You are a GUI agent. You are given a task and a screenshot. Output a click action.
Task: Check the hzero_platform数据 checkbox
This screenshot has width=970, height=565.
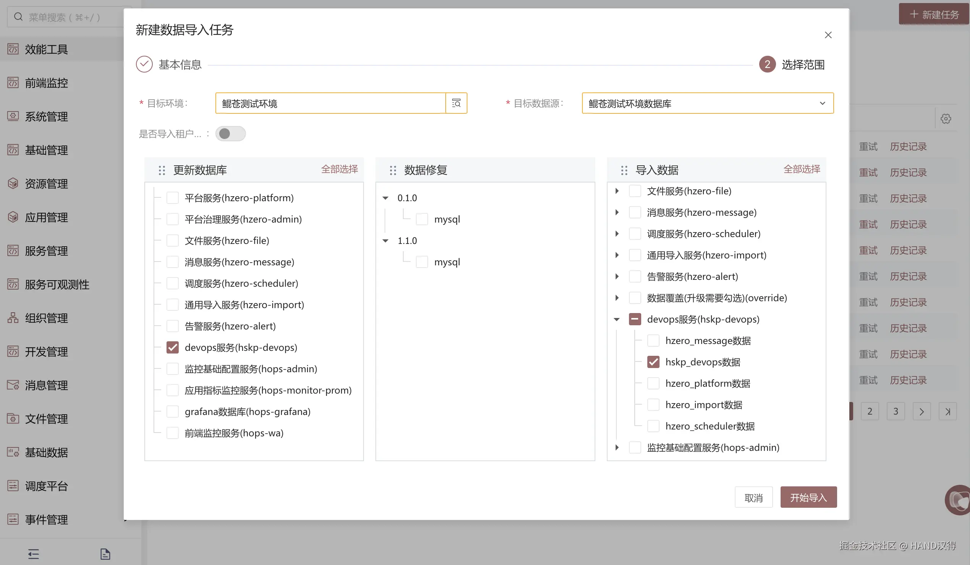[653, 383]
